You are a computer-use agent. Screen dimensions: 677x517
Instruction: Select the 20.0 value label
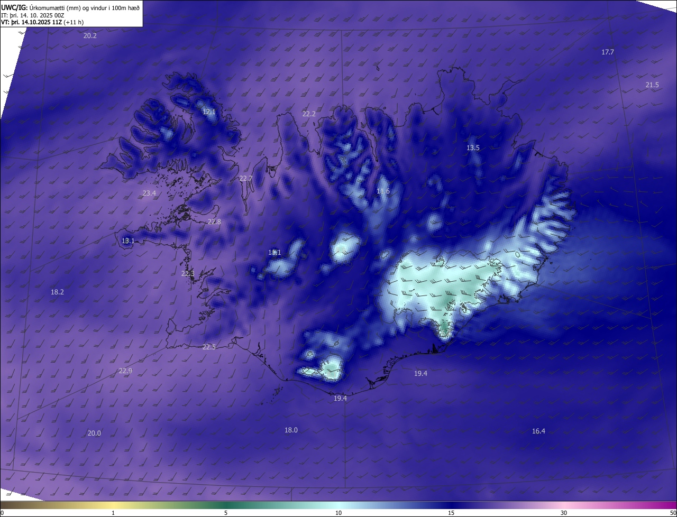[94, 433]
